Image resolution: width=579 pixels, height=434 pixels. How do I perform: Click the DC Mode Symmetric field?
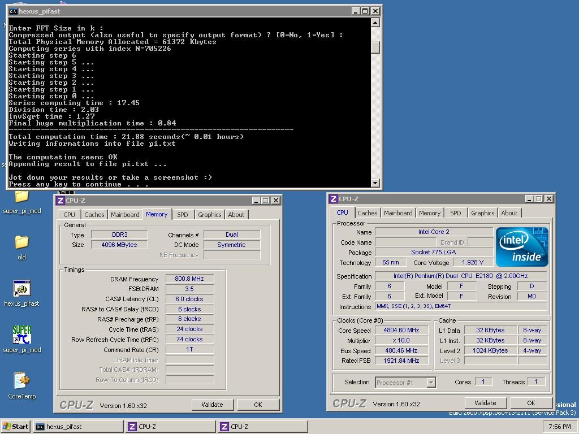coord(232,245)
